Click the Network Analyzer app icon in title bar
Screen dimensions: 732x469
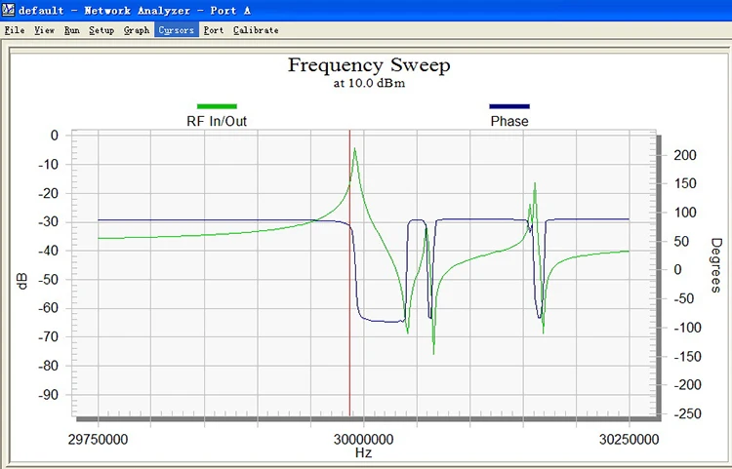pyautogui.click(x=8, y=10)
